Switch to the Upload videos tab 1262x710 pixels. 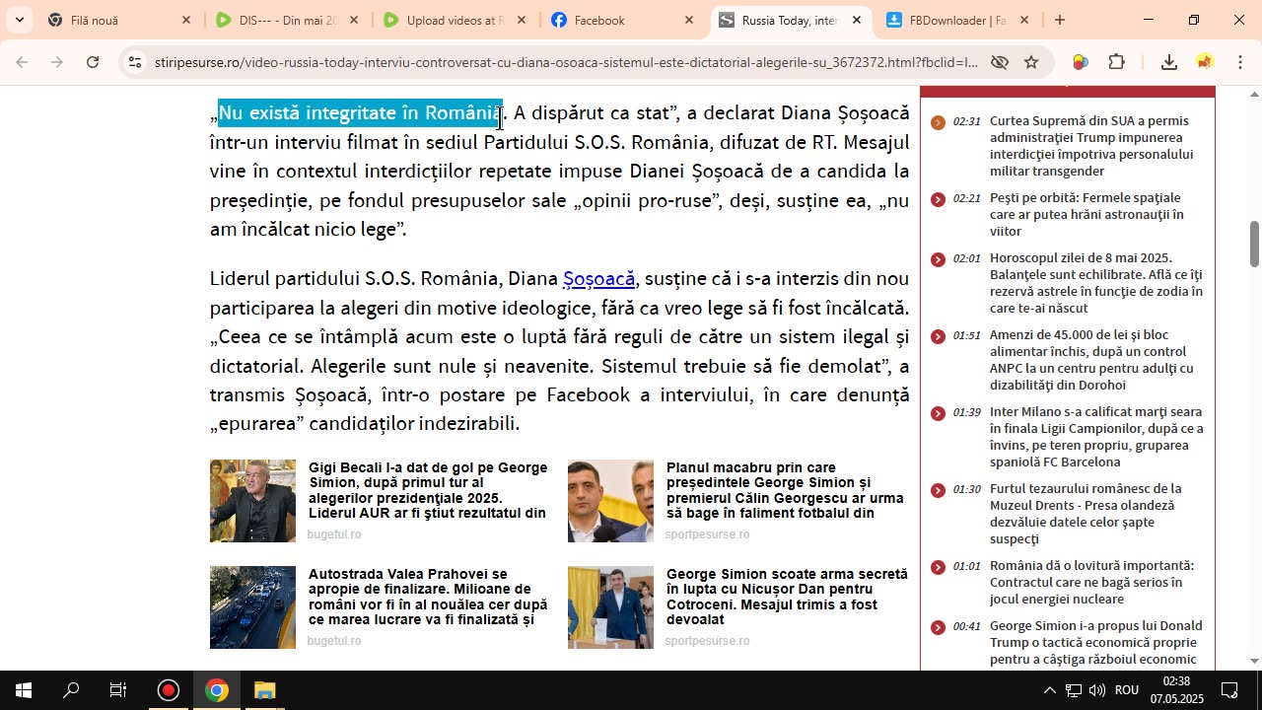point(454,20)
